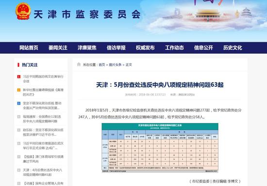This screenshot has width=267, height=186.
Task: Open the 新华社 video news link
Action: coord(43,92)
